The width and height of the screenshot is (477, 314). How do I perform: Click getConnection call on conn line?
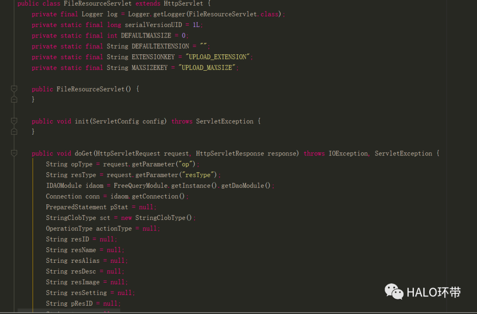[160, 196]
